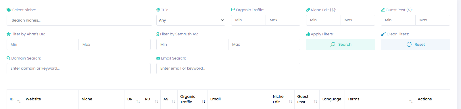
Task: Focus the Niche Edit Max price field
Action: [x=358, y=20]
